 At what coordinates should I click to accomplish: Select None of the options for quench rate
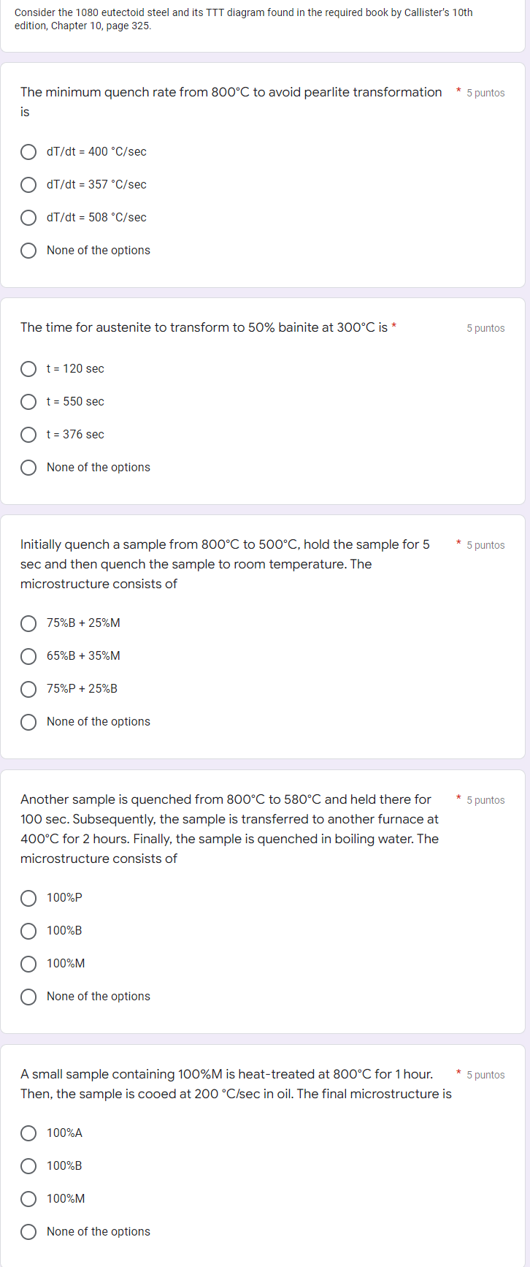point(28,251)
